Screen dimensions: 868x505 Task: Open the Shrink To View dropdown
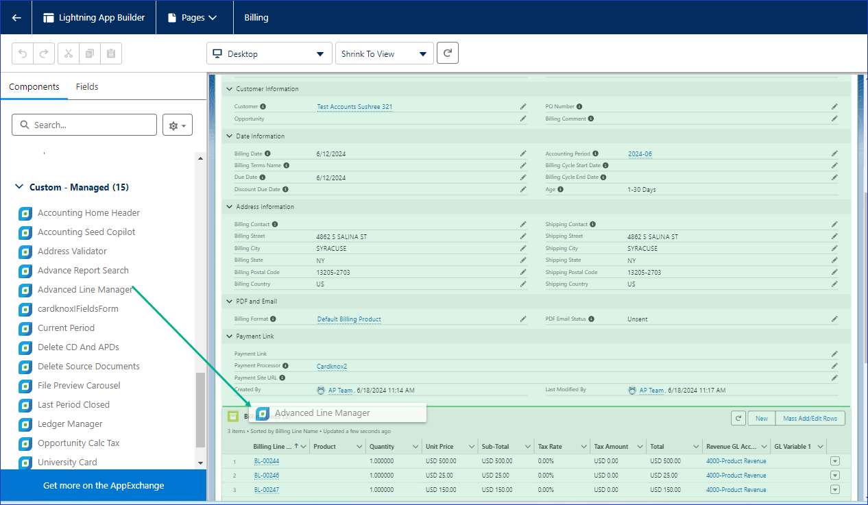coord(384,54)
